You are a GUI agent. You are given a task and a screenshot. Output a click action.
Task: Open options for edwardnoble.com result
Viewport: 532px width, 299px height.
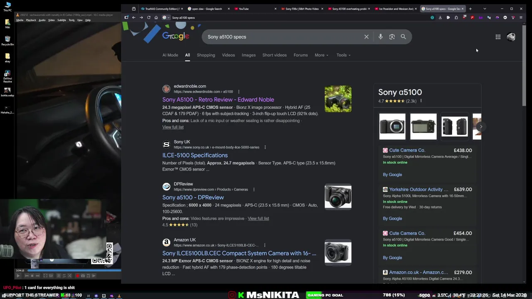pyautogui.click(x=239, y=92)
